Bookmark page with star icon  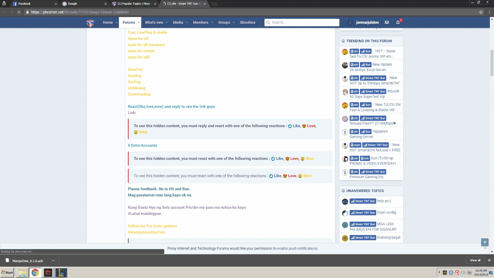pos(481,12)
